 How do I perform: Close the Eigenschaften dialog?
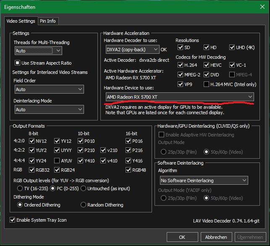click(262, 7)
